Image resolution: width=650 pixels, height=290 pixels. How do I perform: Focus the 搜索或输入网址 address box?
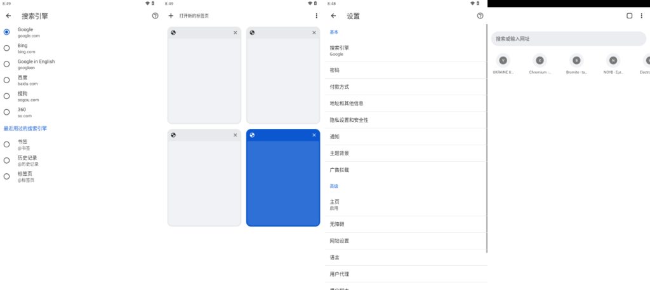click(568, 39)
